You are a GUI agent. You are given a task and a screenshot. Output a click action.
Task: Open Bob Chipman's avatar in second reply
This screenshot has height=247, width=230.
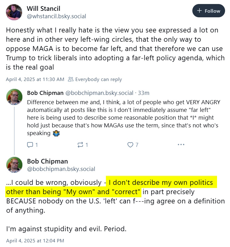(14, 164)
